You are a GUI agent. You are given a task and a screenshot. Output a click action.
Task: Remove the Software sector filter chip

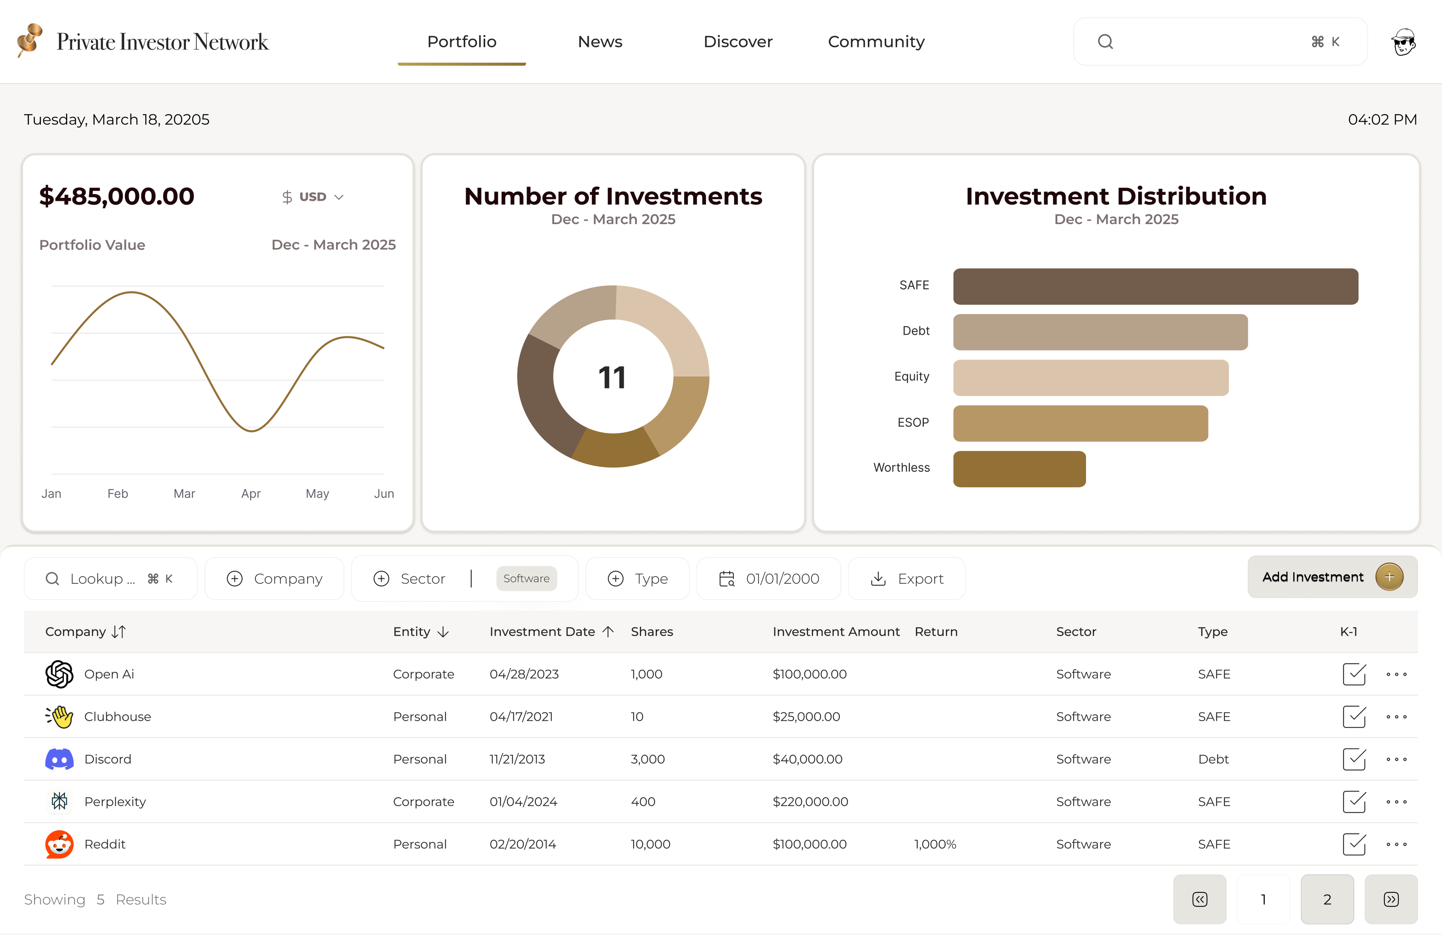pyautogui.click(x=526, y=578)
